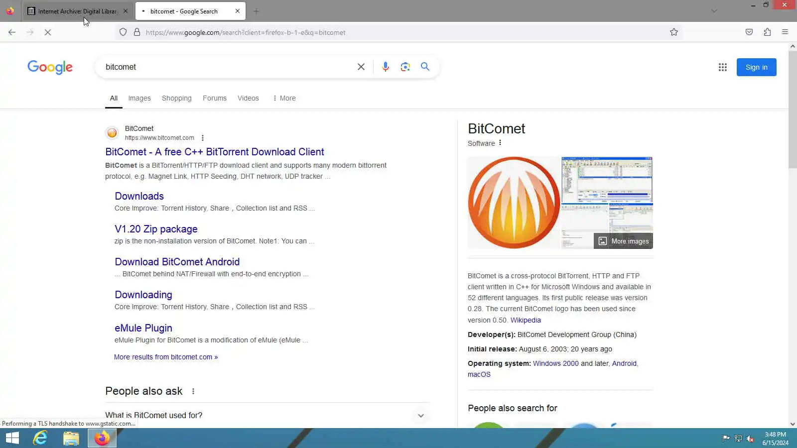Follow the Android operating system link
This screenshot has height=448, width=797.
click(x=624, y=363)
